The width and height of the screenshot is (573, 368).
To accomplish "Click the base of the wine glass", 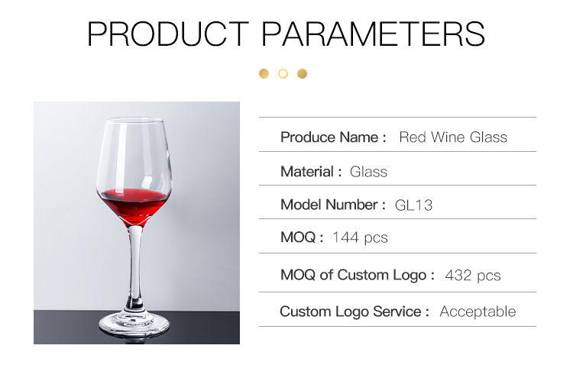I will click(x=134, y=324).
